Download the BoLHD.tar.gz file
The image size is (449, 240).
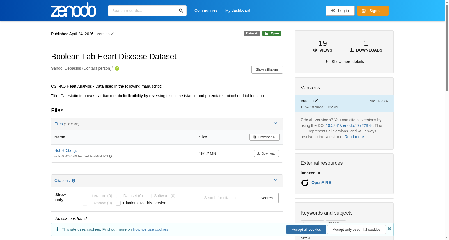pyautogui.click(x=266, y=153)
